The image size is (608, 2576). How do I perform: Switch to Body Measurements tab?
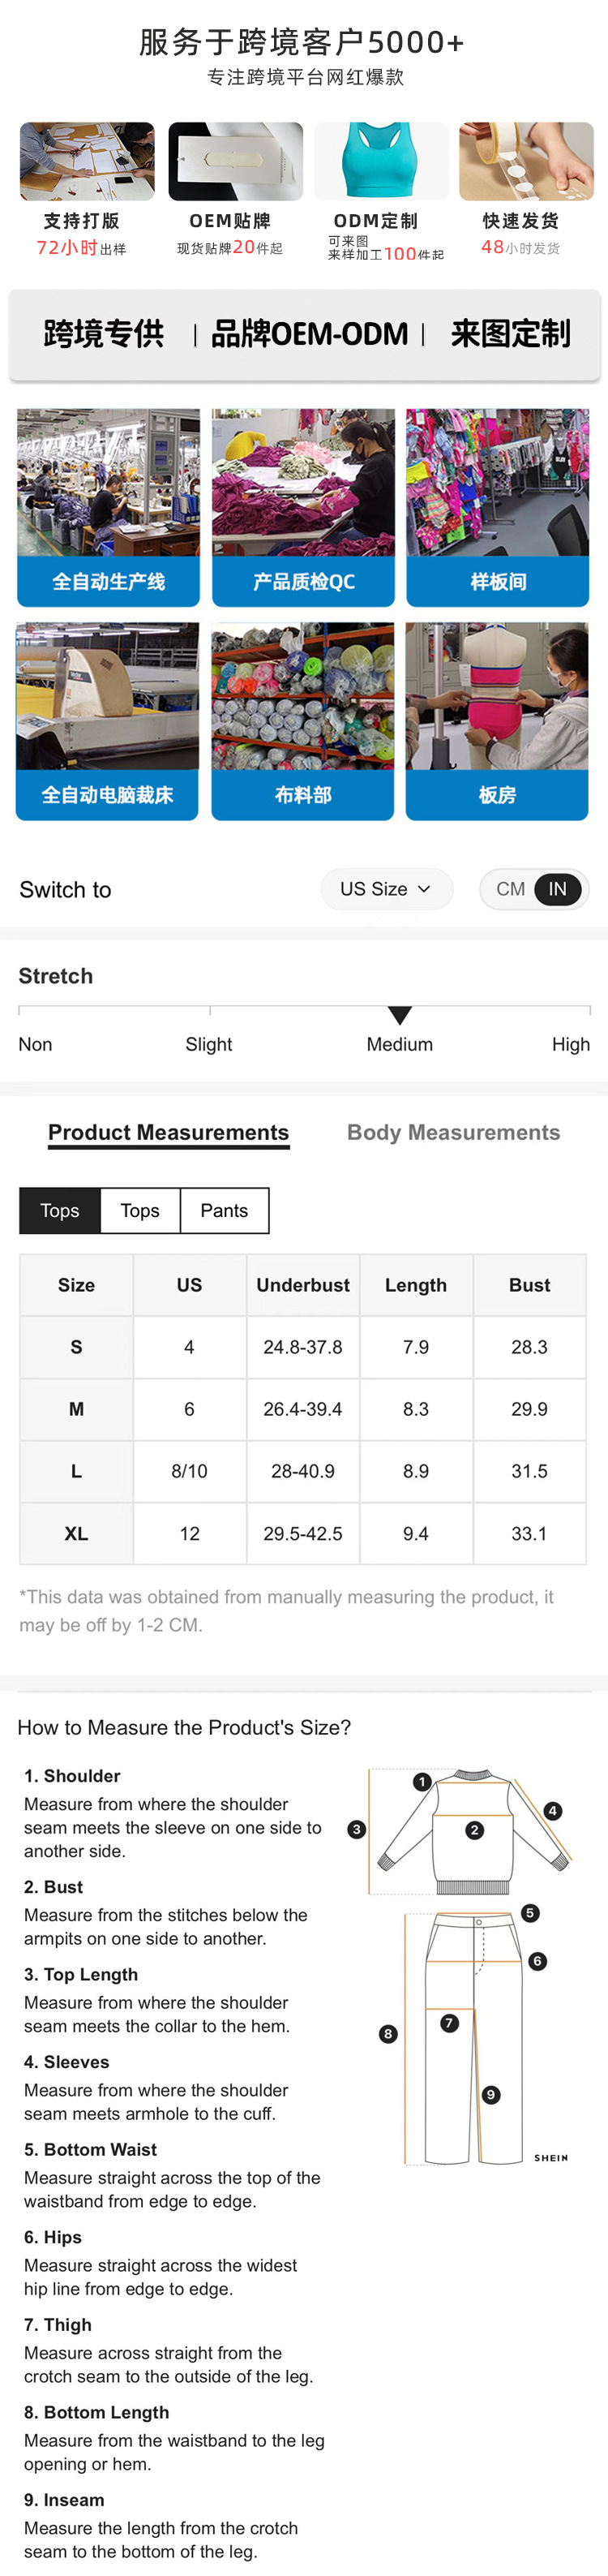453,1132
